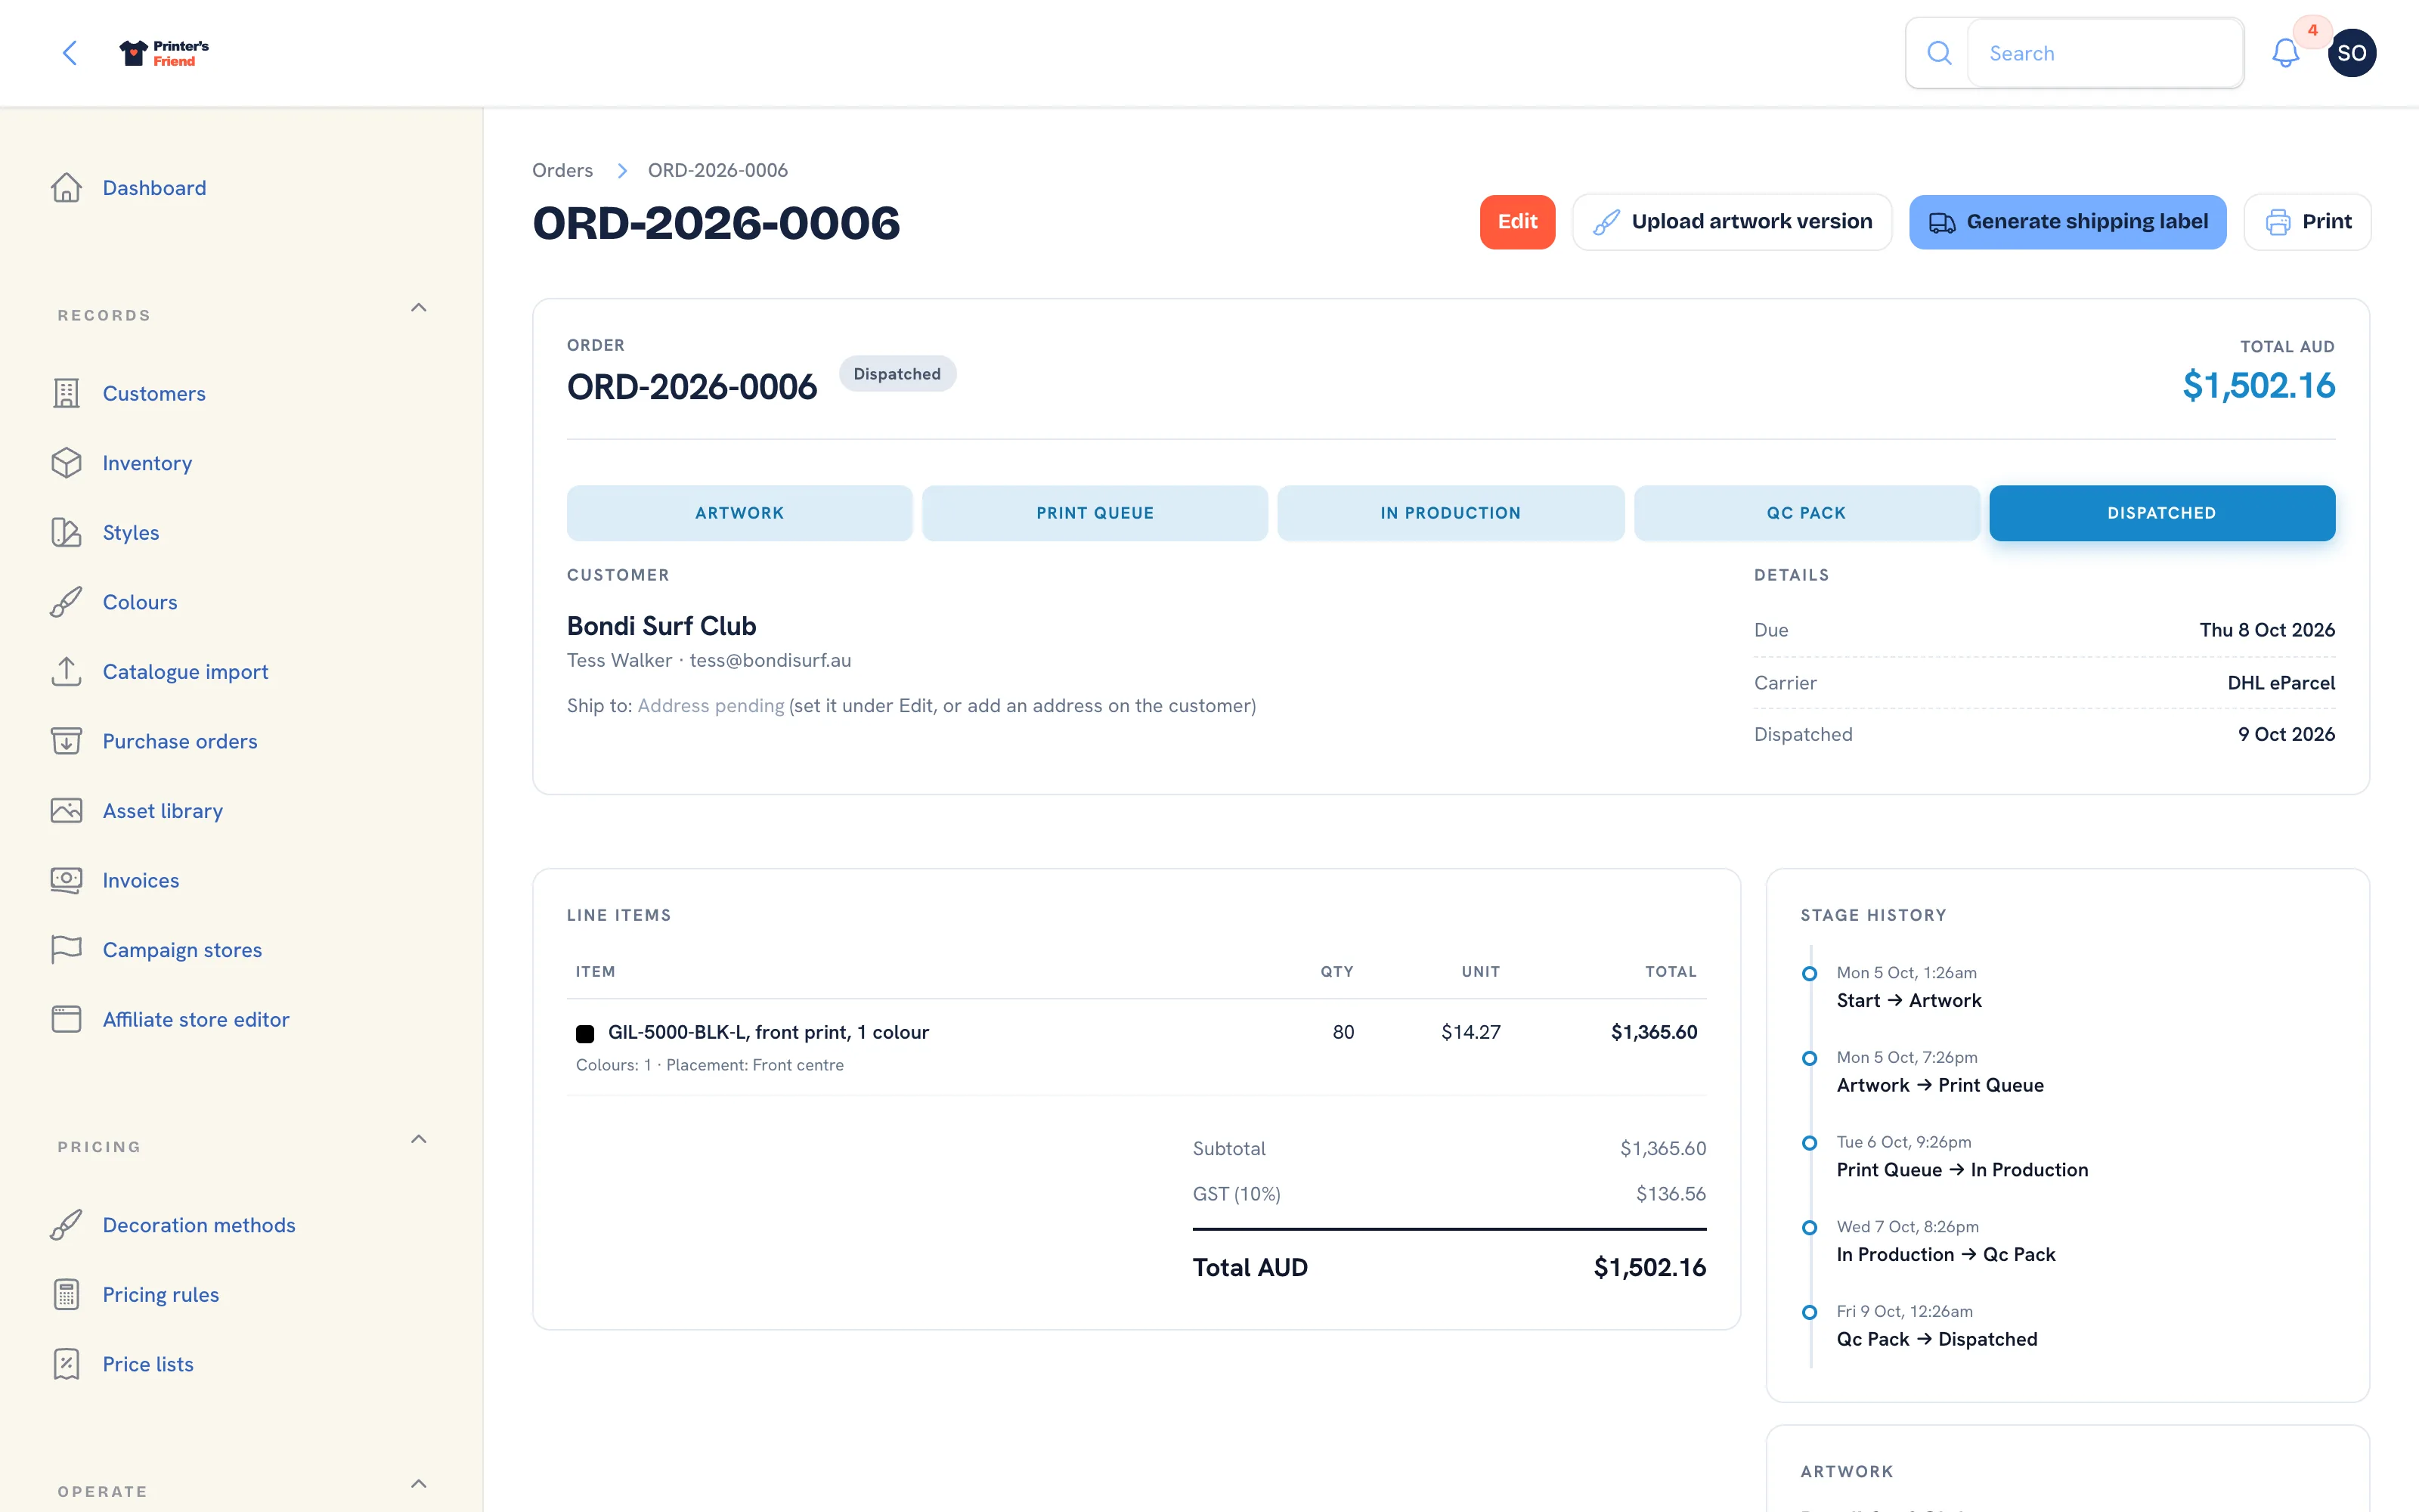Viewport: 2419px width, 1512px height.
Task: Open the SO user avatar menu
Action: (2351, 53)
